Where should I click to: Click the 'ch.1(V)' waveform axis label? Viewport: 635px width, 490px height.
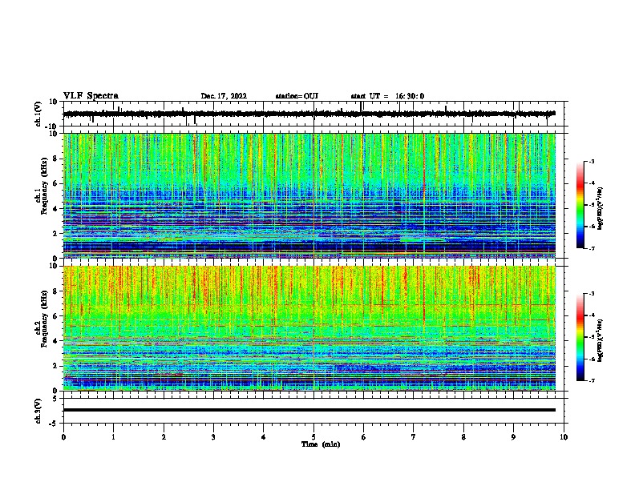[38, 114]
